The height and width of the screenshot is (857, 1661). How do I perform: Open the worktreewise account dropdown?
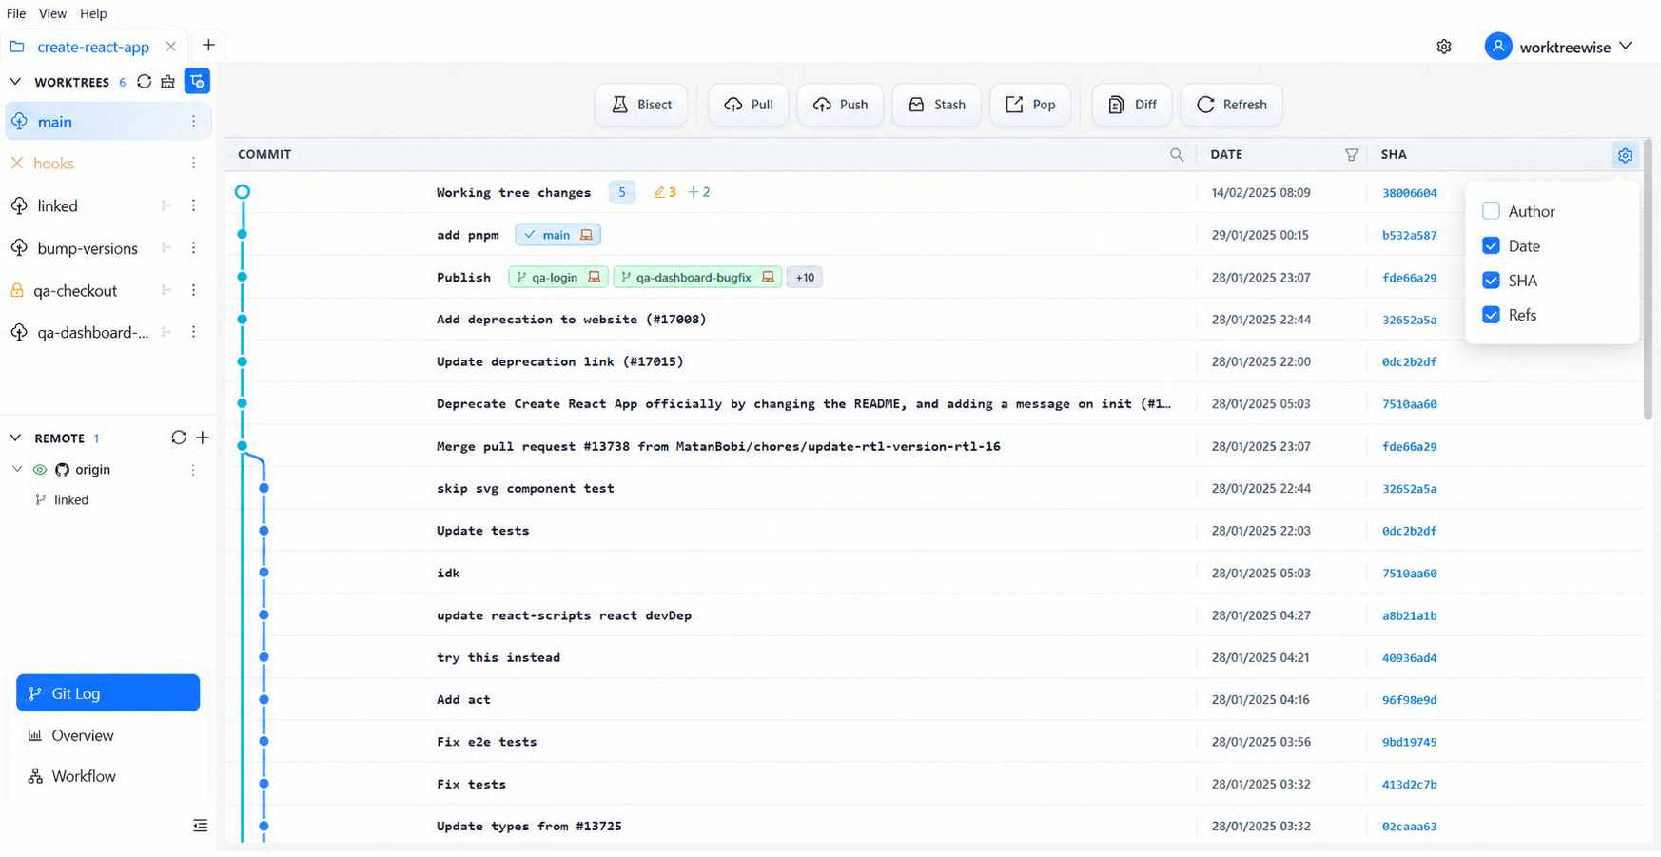click(1559, 47)
